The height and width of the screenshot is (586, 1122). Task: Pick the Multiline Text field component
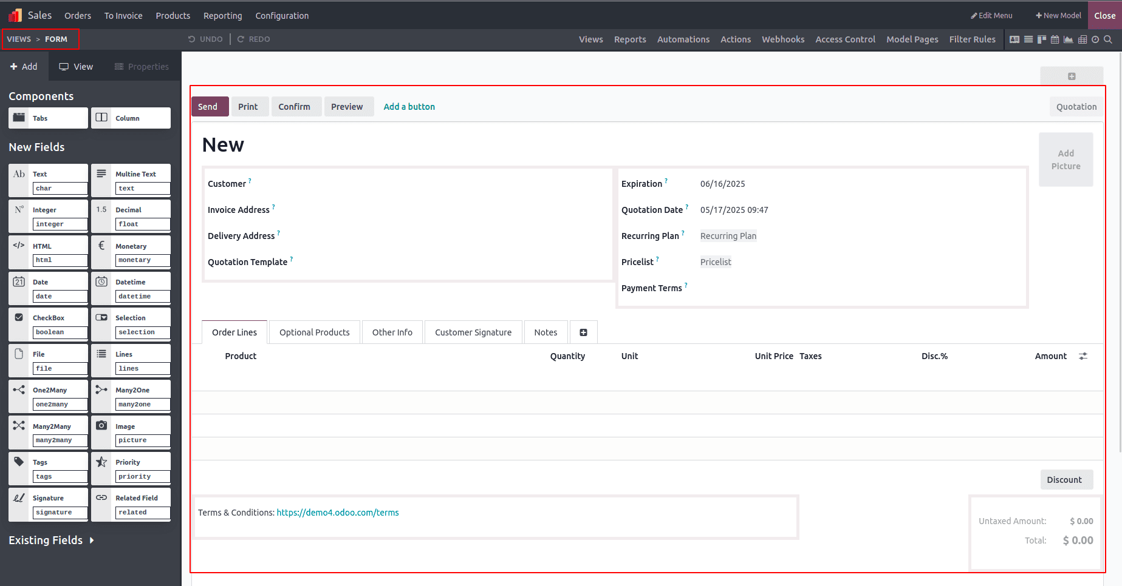131,180
